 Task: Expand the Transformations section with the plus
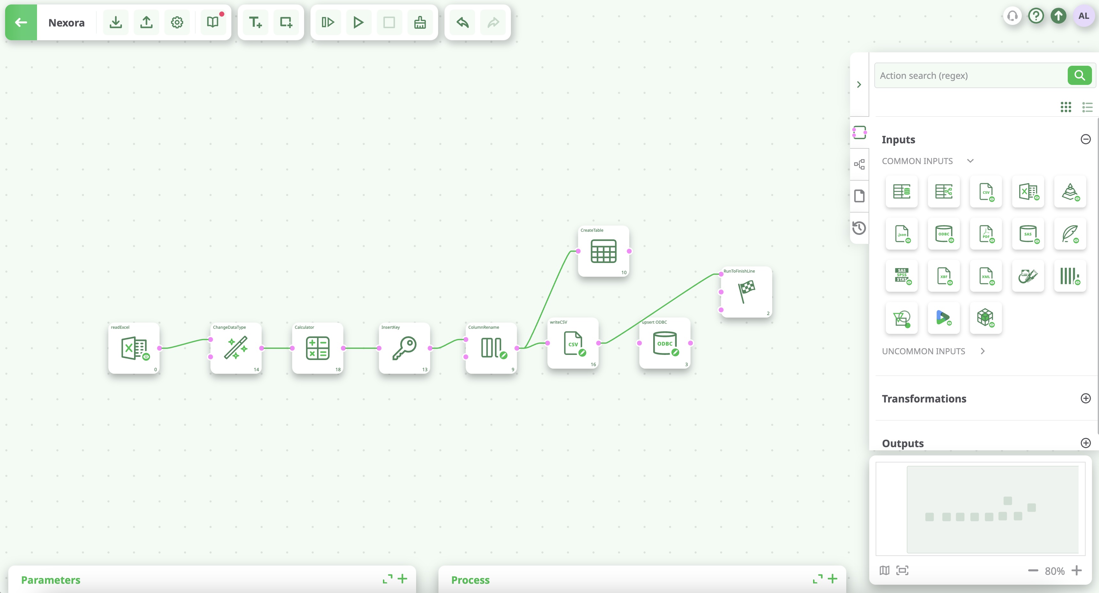tap(1086, 398)
